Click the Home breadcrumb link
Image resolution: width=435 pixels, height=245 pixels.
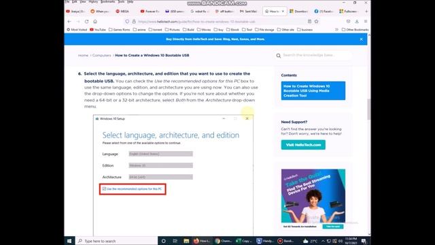click(83, 55)
